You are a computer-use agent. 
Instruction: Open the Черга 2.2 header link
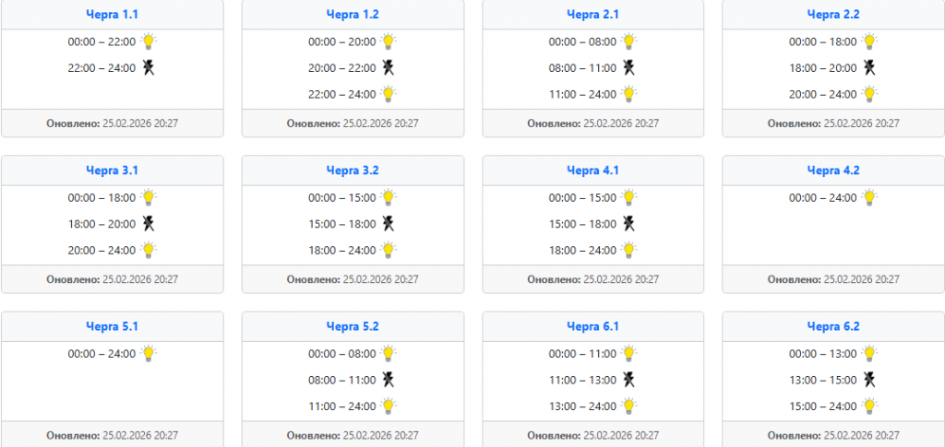point(832,15)
